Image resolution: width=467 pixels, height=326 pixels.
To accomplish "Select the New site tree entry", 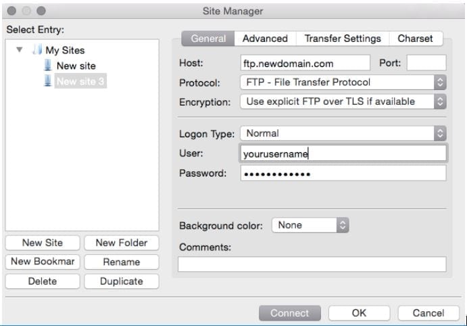I will coord(76,66).
